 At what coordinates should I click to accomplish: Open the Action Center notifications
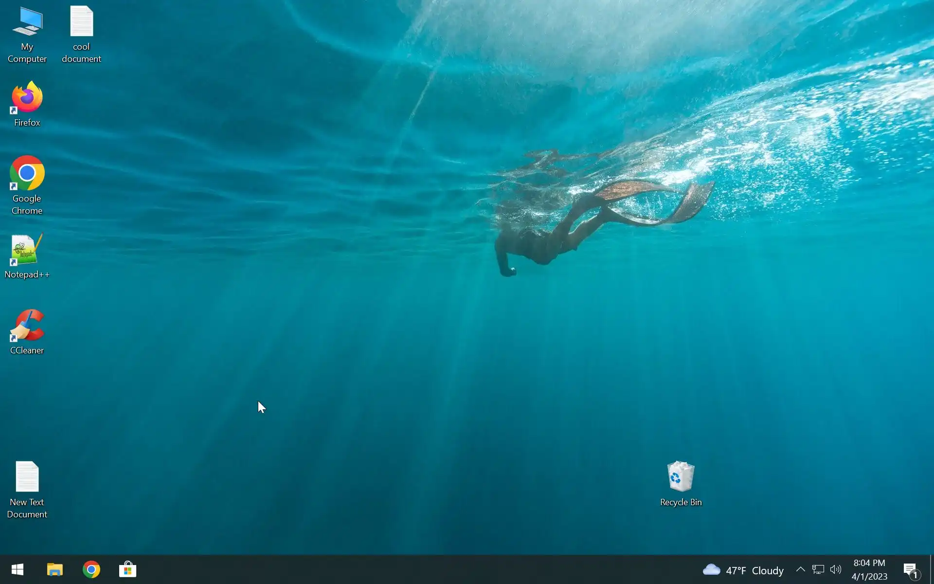pos(910,570)
